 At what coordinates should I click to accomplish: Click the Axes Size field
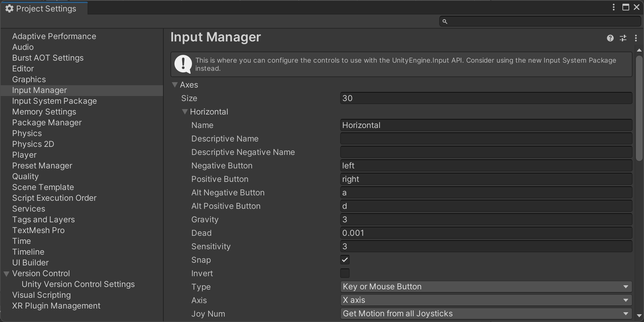point(486,98)
